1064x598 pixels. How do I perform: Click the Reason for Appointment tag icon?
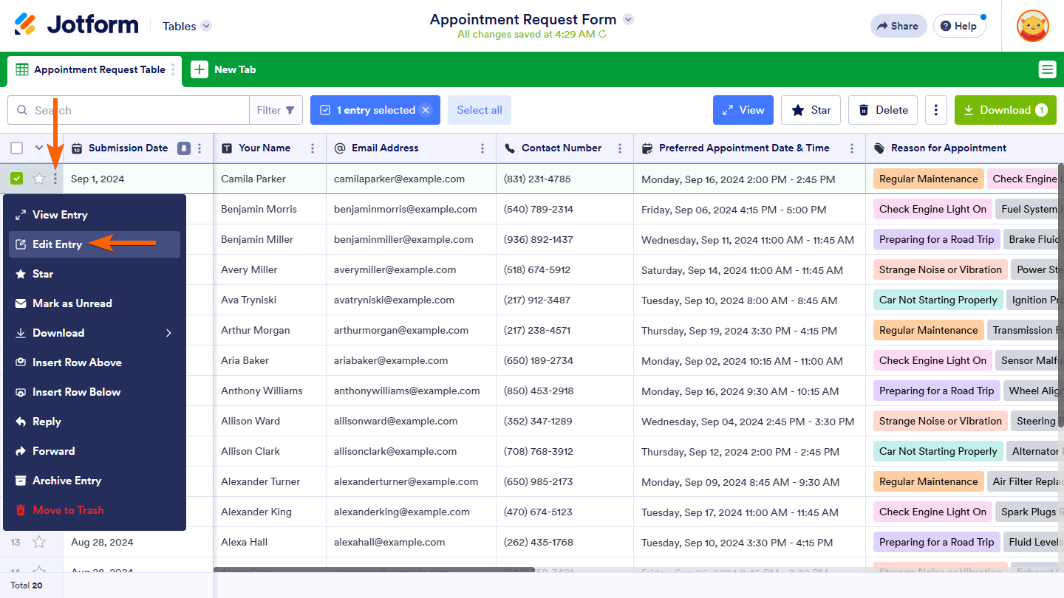[879, 148]
